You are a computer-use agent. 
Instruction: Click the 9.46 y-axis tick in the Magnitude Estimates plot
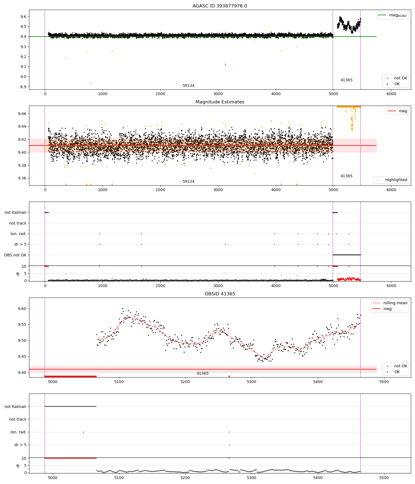tap(22, 114)
